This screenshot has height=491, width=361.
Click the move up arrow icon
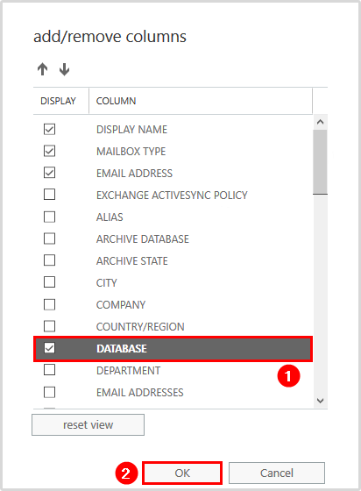point(43,69)
